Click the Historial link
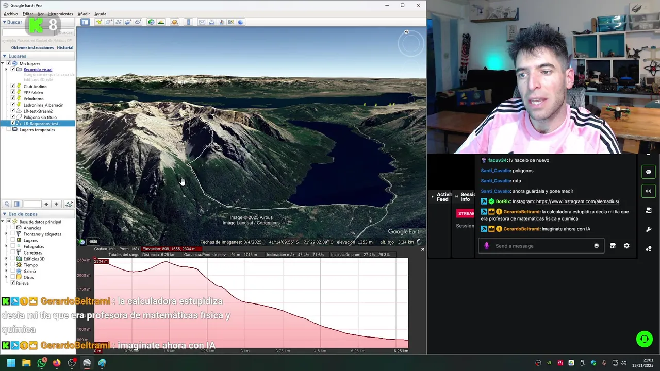The image size is (660, 371). tap(65, 47)
